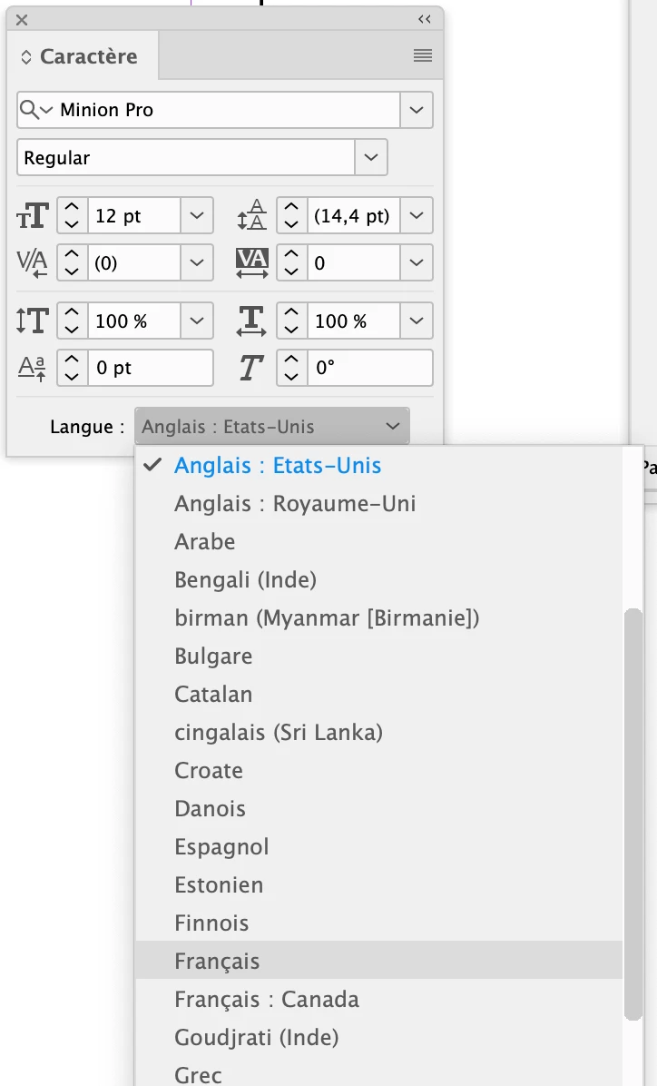Open the Regular font style dropdown
This screenshot has height=1086, width=657.
(x=371, y=157)
